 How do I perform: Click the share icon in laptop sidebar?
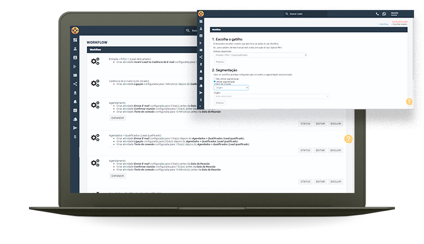coord(75,84)
